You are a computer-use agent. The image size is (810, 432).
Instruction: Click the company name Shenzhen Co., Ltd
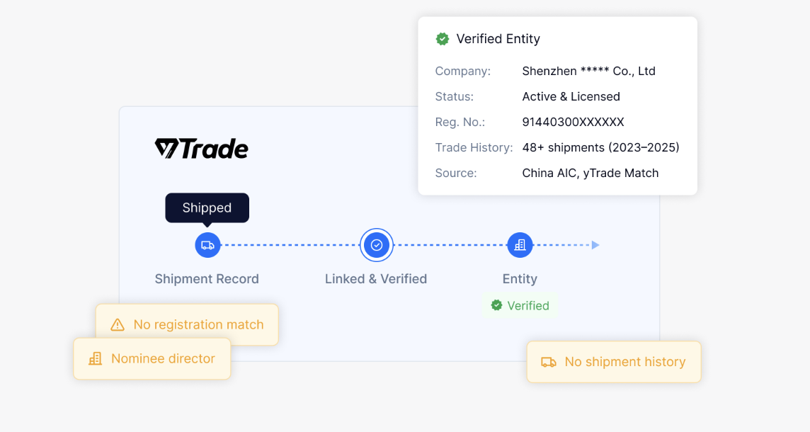588,71
